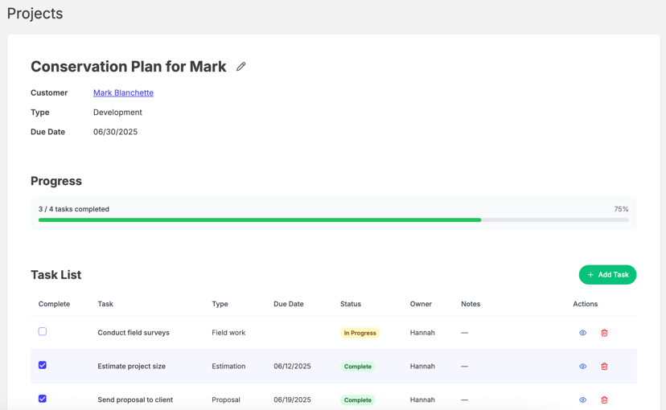Click the project due date 06/30/2025

coord(116,132)
